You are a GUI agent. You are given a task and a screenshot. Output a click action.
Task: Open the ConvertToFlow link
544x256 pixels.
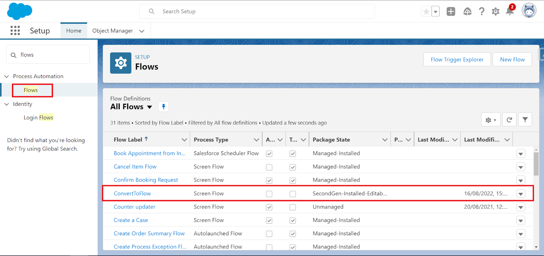132,194
